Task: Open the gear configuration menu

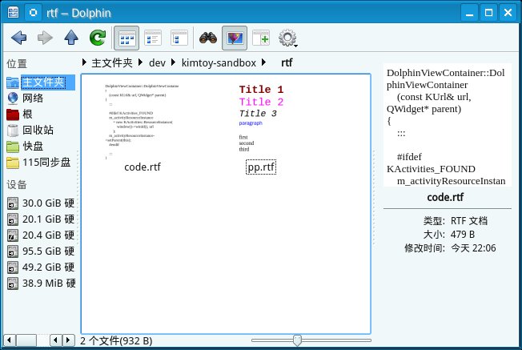Action: click(x=288, y=38)
